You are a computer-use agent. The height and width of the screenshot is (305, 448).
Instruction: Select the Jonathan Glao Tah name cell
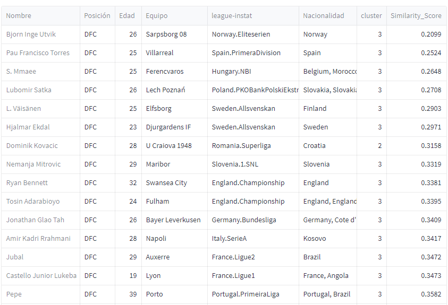point(40,220)
